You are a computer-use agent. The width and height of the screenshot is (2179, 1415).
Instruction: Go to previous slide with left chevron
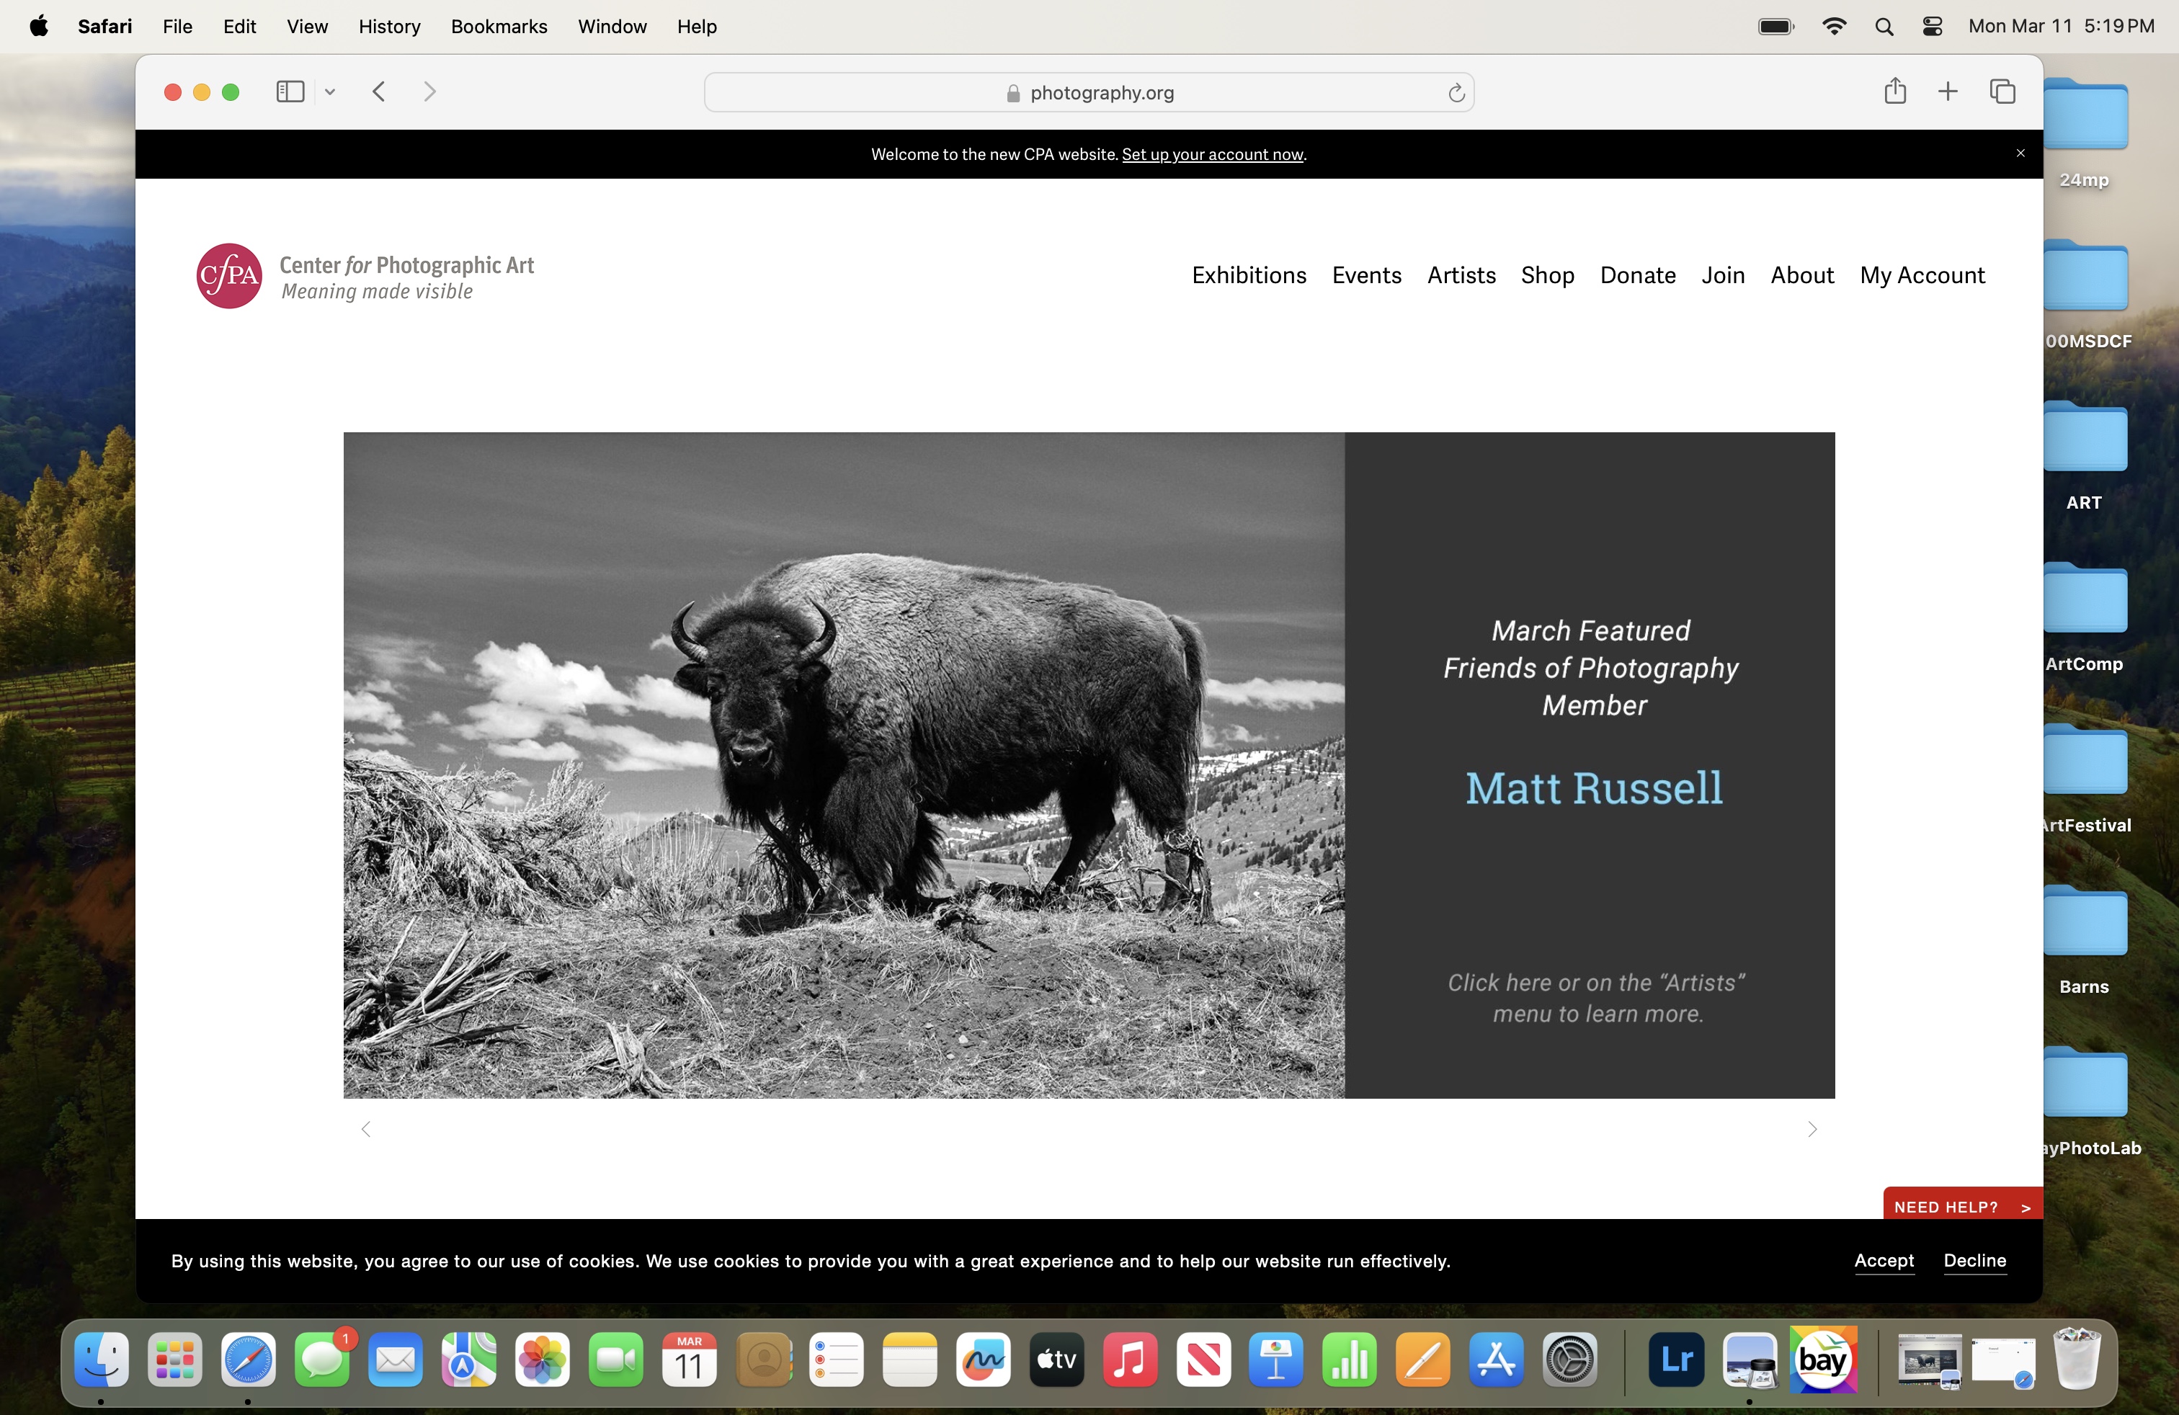tap(366, 1128)
